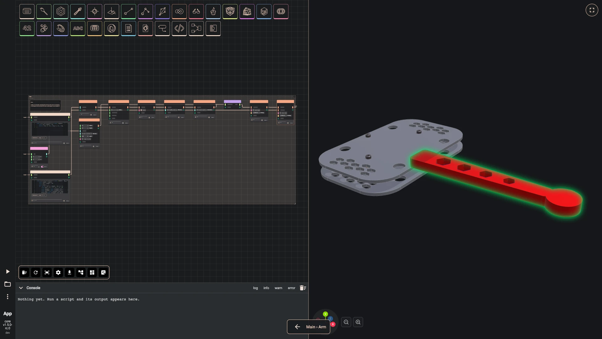This screenshot has width=602, height=339.
Task: Toggle the error filter in Console
Action: 292,288
